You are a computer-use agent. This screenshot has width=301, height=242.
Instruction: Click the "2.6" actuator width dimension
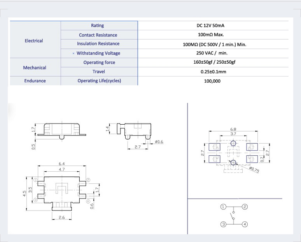pos(61,218)
